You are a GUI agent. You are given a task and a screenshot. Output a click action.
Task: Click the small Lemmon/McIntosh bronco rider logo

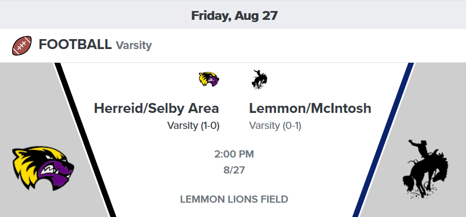click(x=259, y=79)
